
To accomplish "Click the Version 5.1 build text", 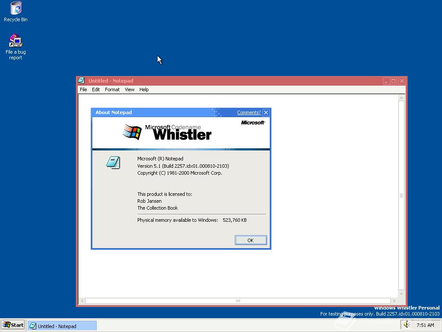I will (183, 166).
